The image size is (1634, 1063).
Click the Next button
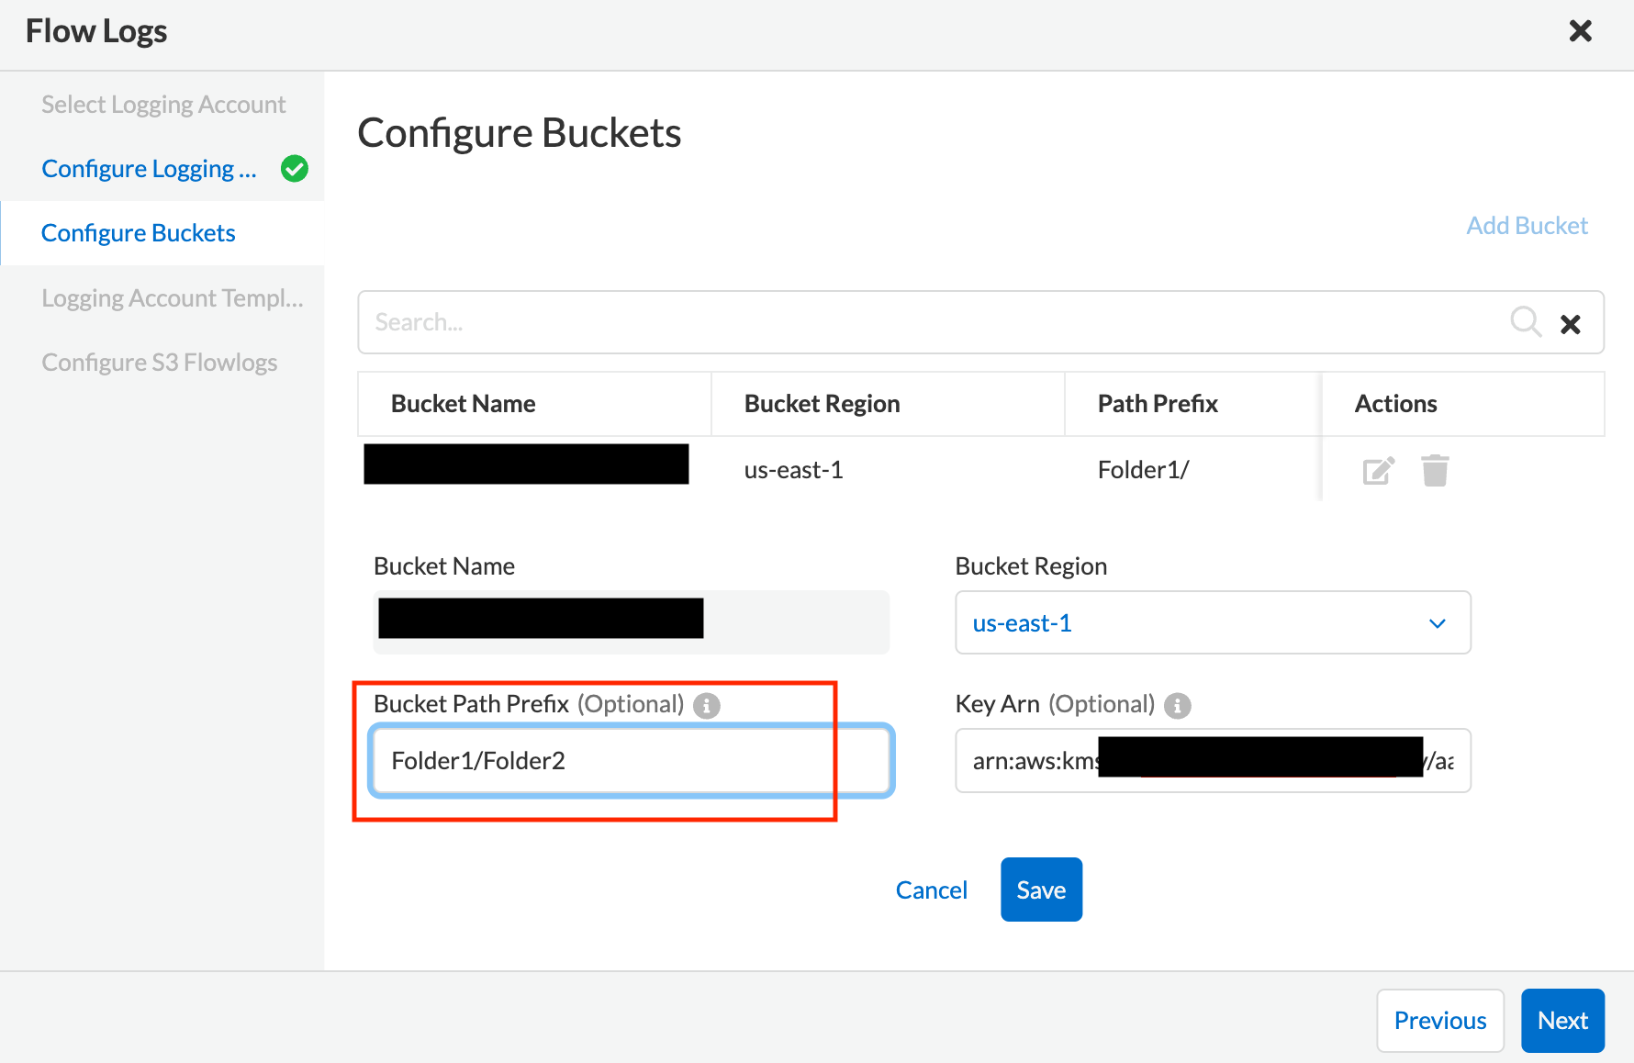[1562, 1021]
